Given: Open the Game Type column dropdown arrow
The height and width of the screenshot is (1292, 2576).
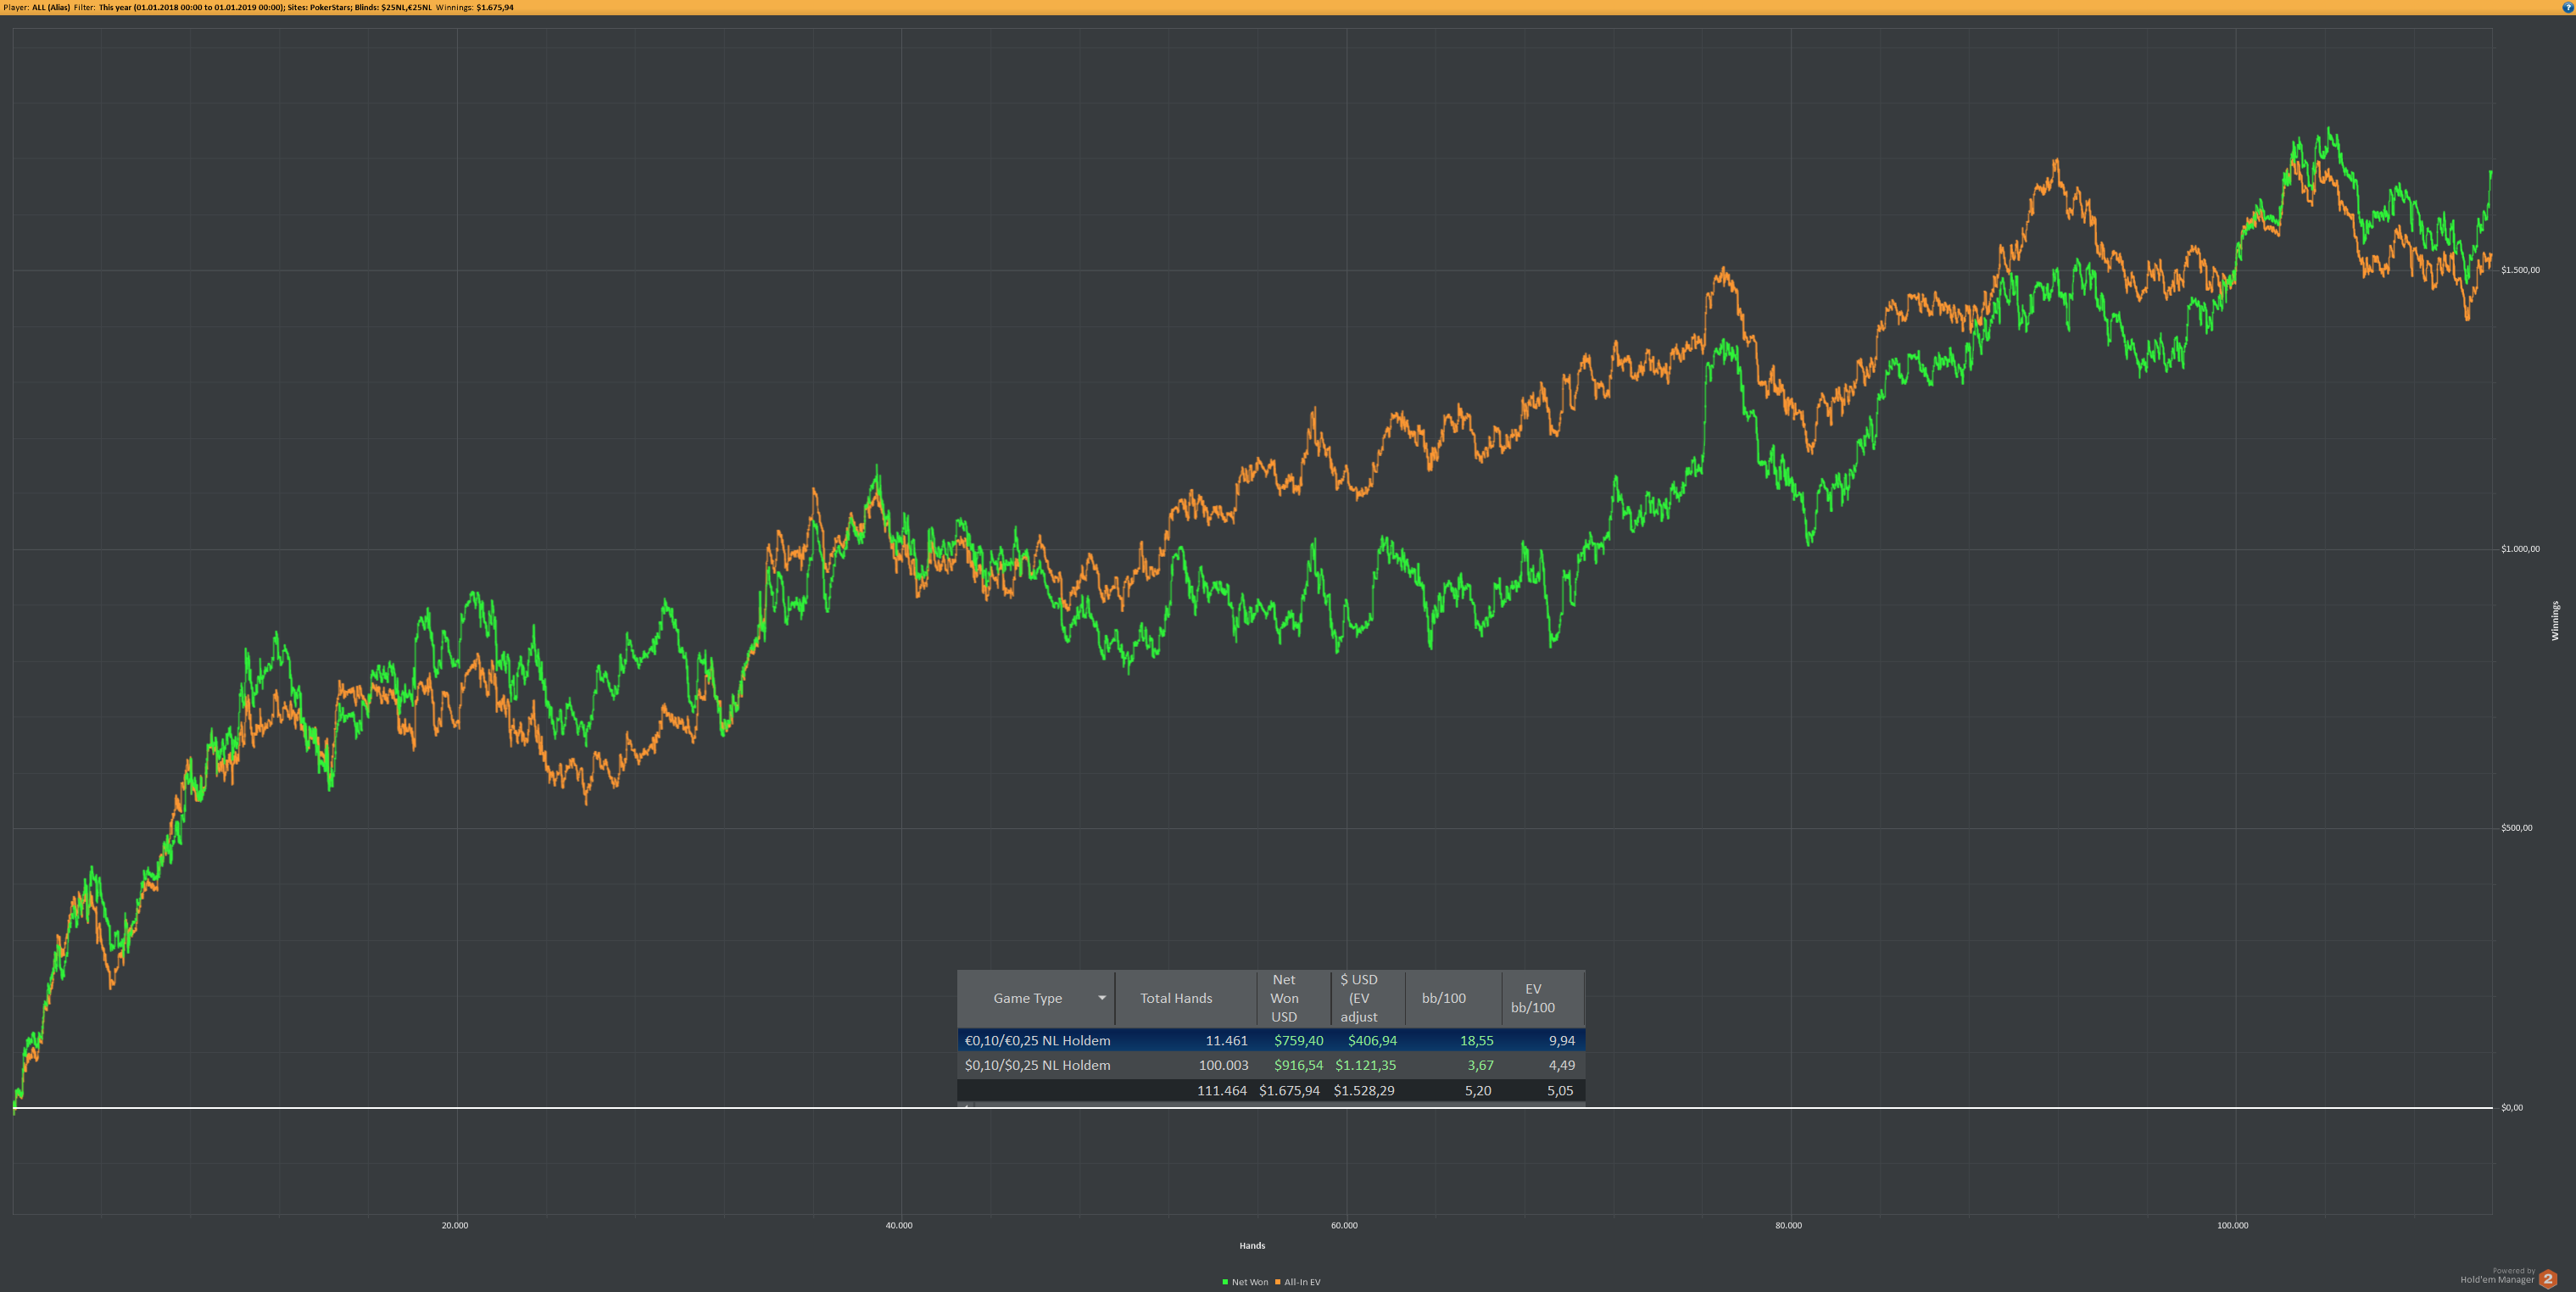Looking at the screenshot, I should (x=1102, y=998).
